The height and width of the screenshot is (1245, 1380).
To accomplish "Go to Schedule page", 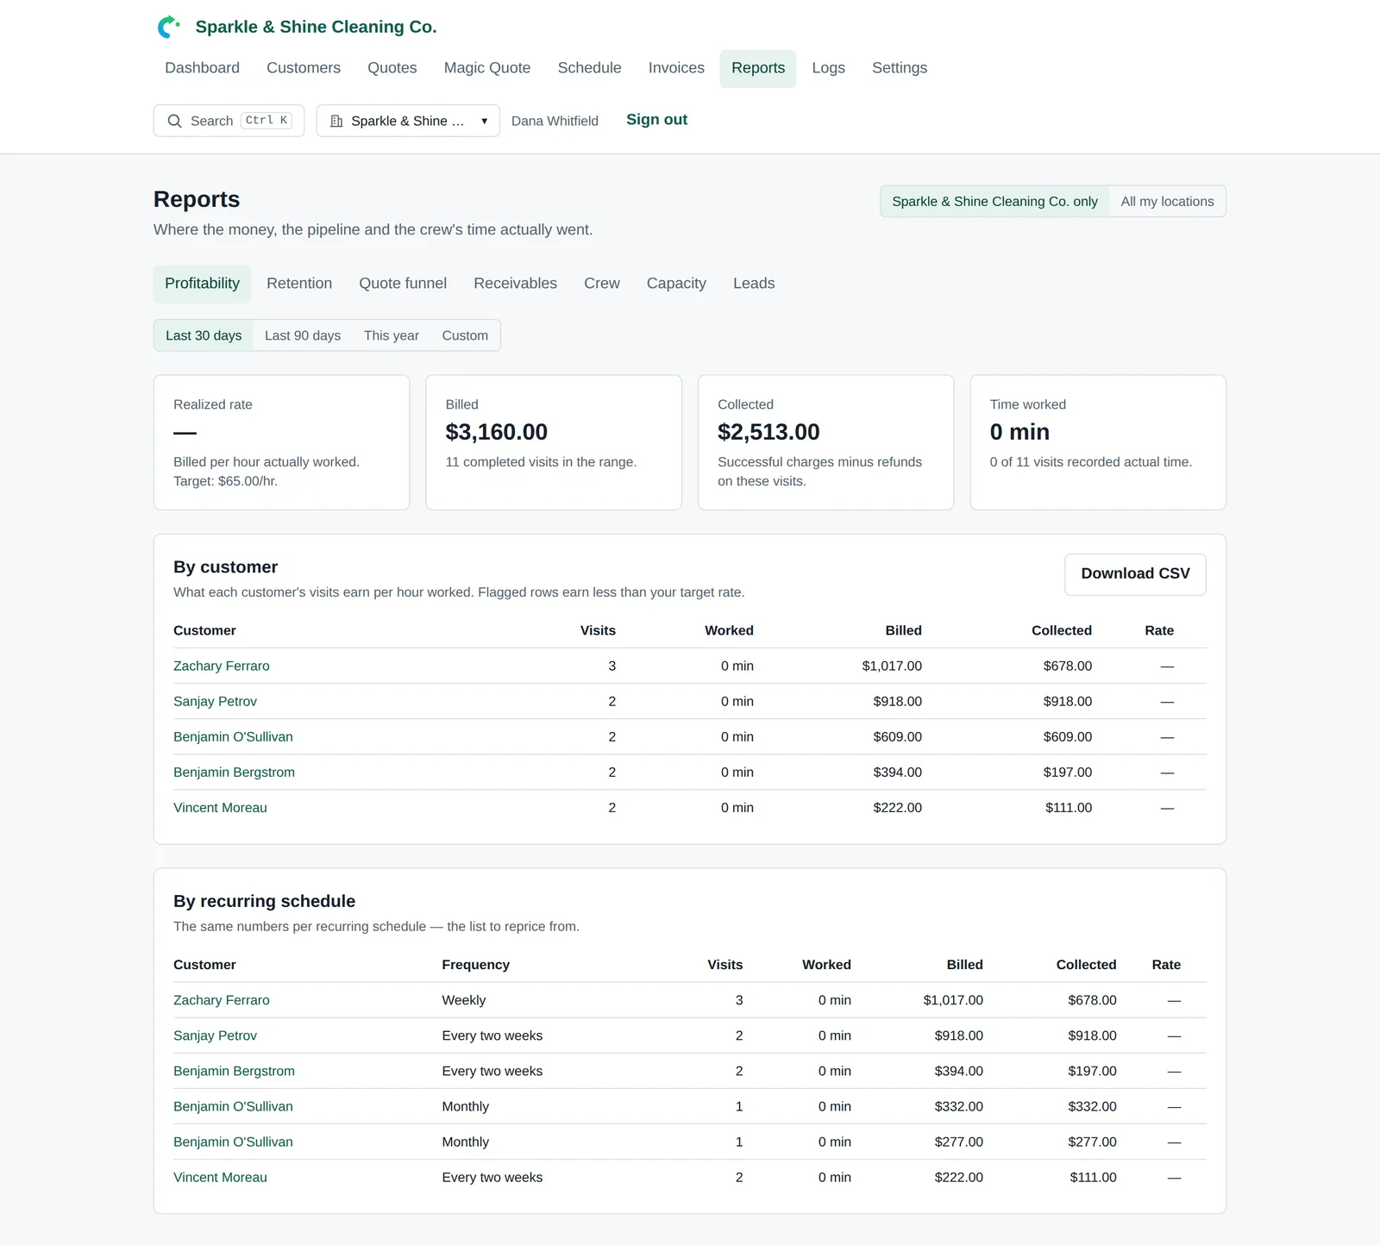I will click(x=589, y=68).
